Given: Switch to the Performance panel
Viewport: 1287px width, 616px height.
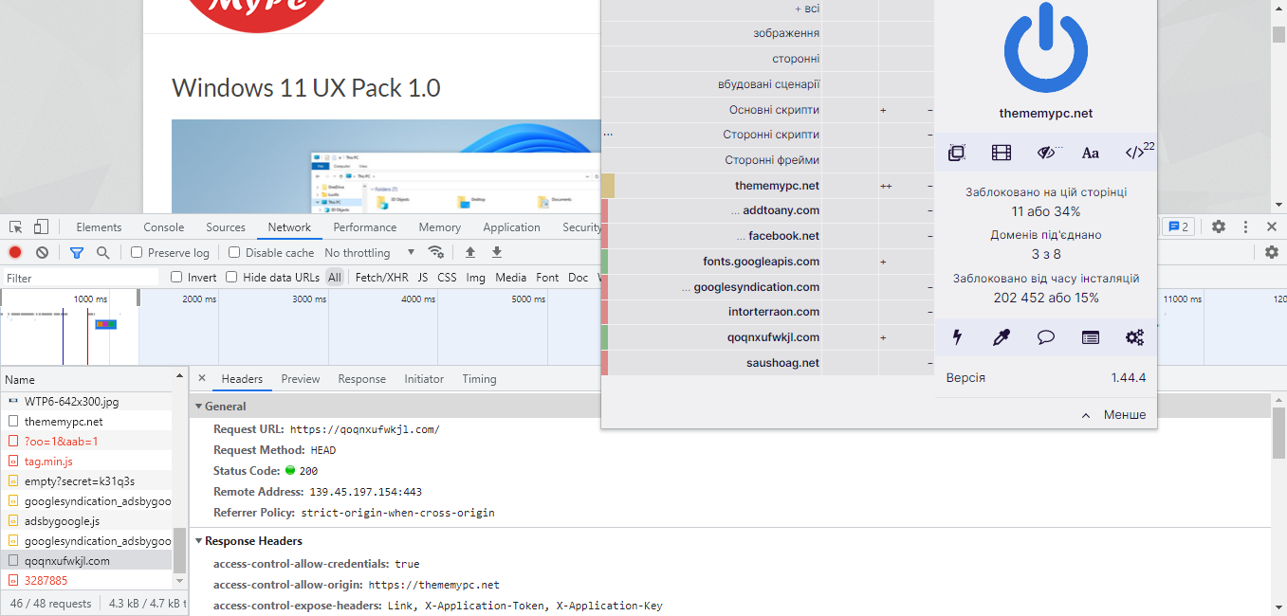Looking at the screenshot, I should coord(365,226).
